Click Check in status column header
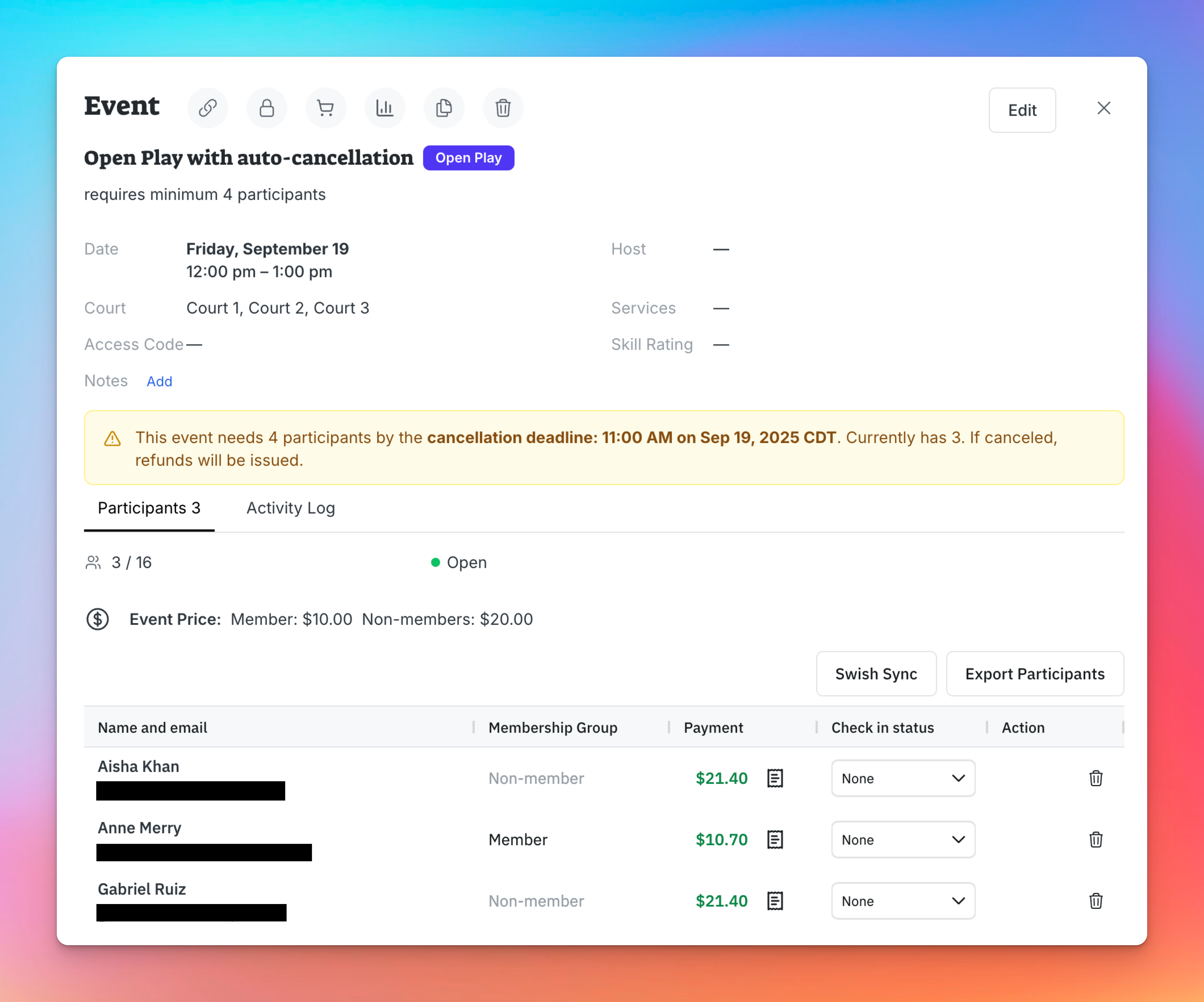The width and height of the screenshot is (1204, 1002). click(882, 727)
